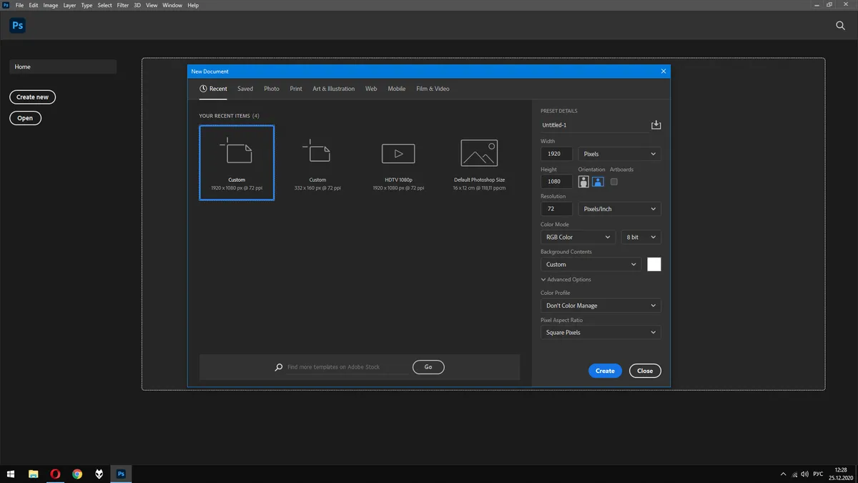The width and height of the screenshot is (858, 483).
Task: Collapse the Advanced Options section
Action: pyautogui.click(x=566, y=280)
